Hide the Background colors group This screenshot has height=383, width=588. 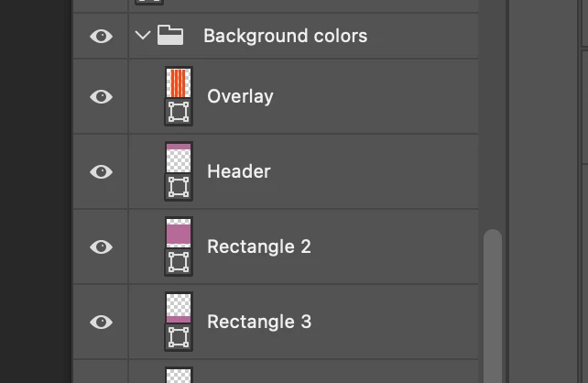point(101,36)
